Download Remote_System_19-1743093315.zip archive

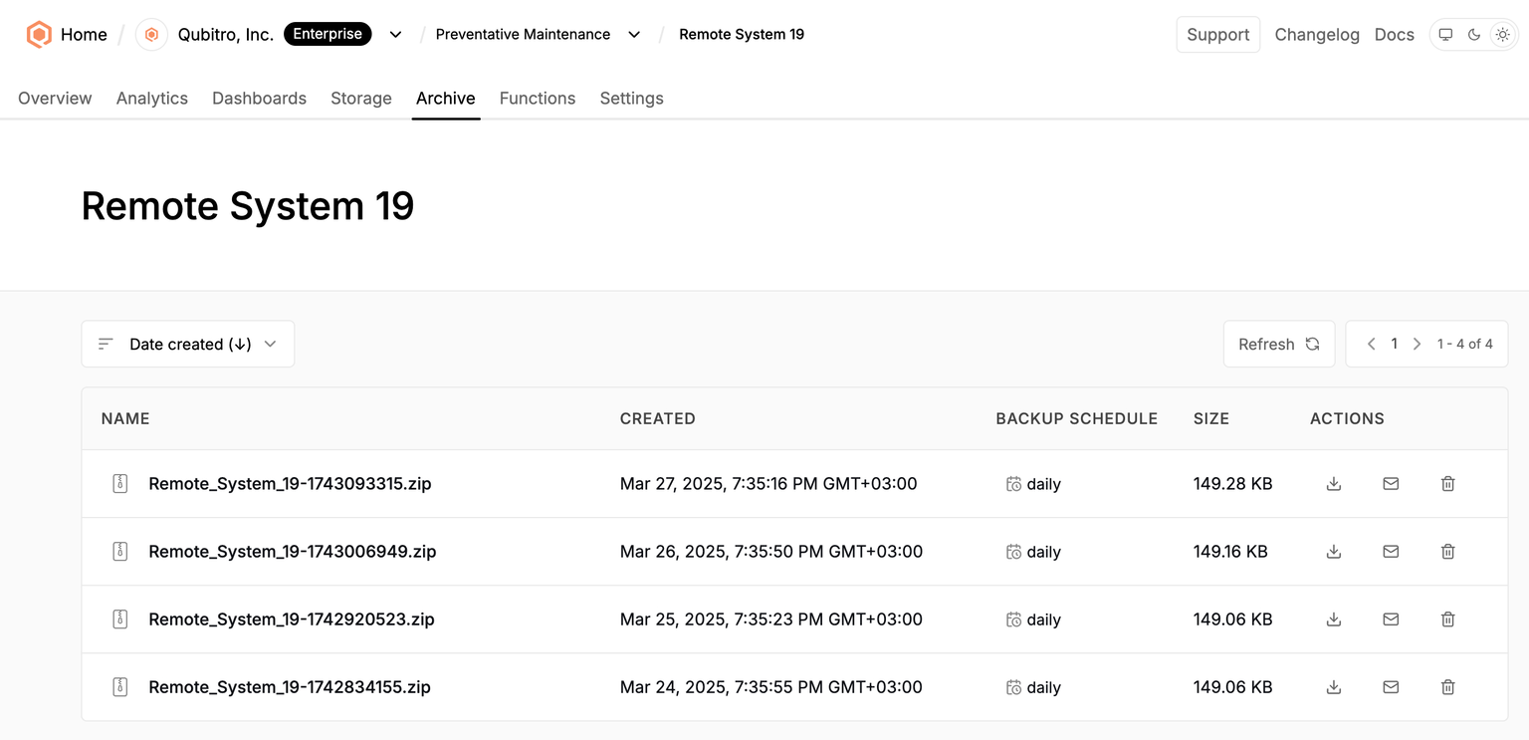tap(1334, 484)
